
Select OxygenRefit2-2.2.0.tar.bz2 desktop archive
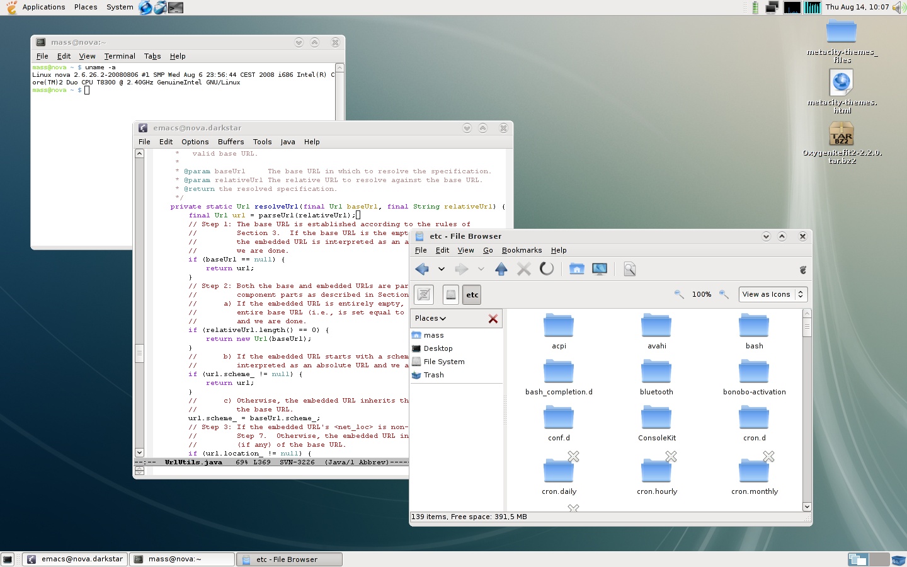[842, 142]
